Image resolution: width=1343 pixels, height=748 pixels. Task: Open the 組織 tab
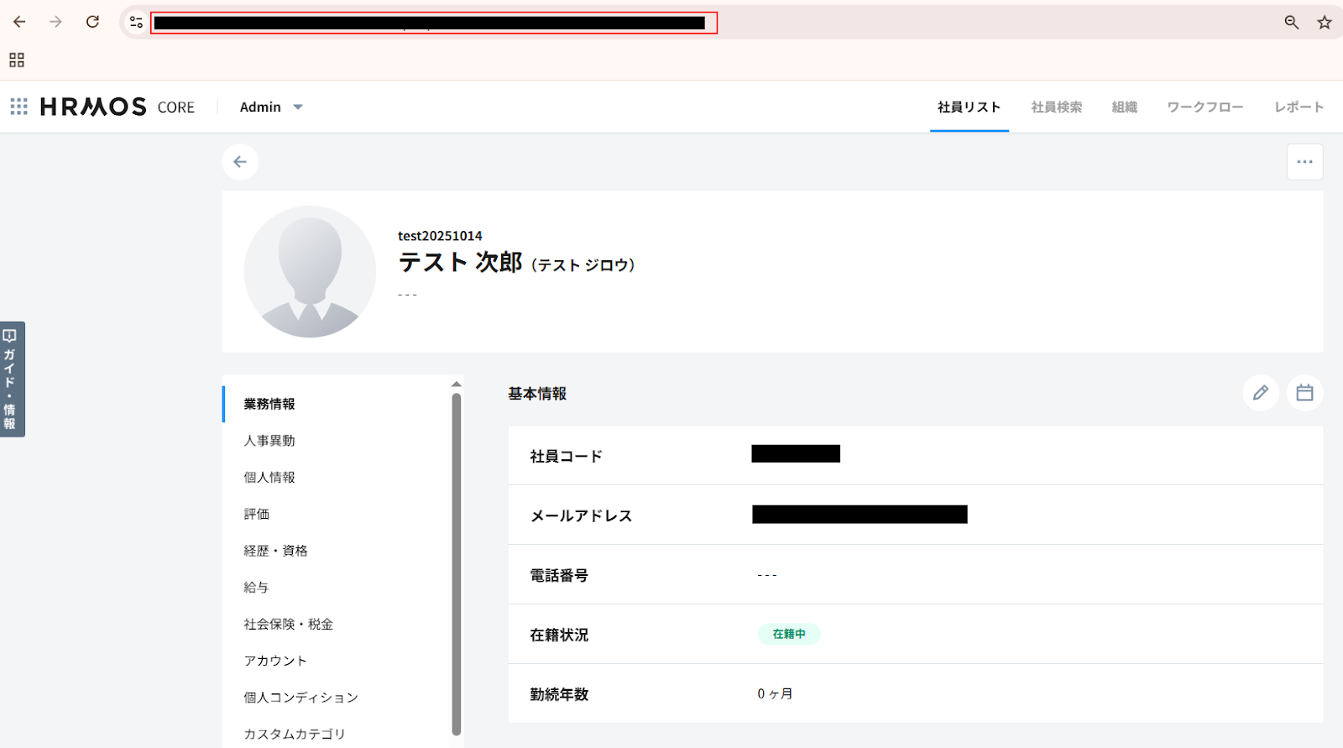(x=1125, y=107)
